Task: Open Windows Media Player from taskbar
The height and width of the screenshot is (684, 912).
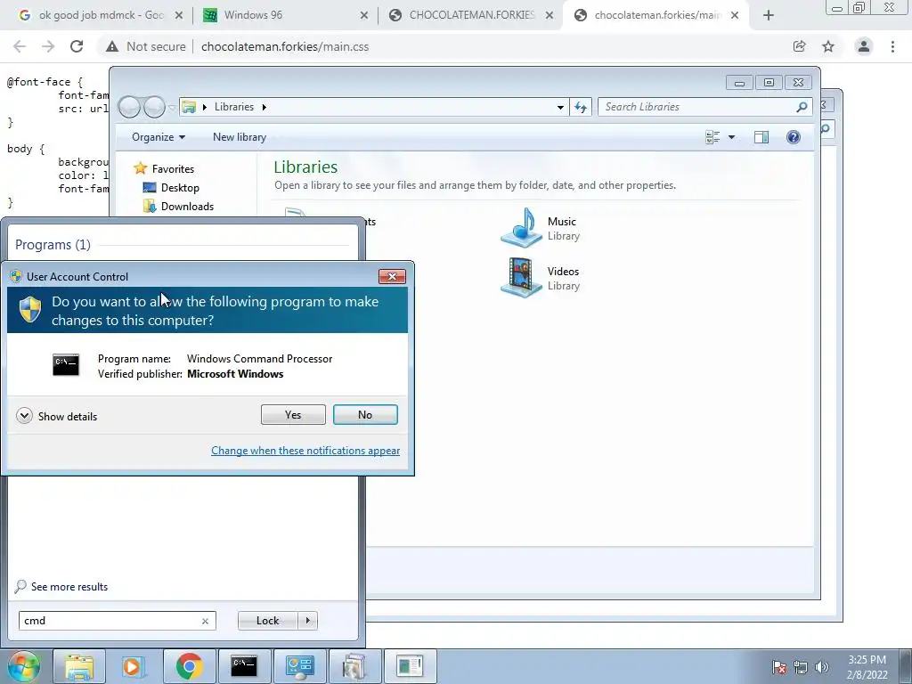Action: (133, 666)
